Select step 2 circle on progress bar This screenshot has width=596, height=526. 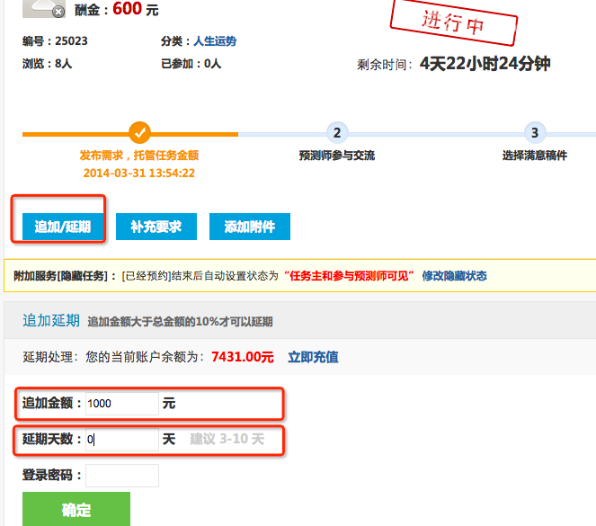[x=337, y=133]
